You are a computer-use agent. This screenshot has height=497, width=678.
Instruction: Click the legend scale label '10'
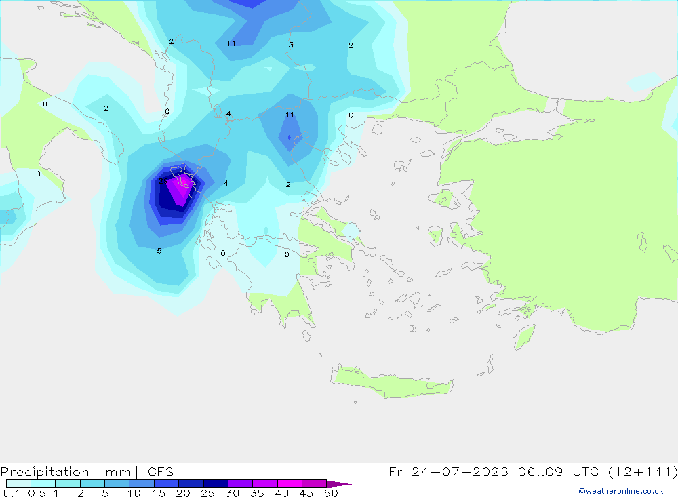pos(134,493)
